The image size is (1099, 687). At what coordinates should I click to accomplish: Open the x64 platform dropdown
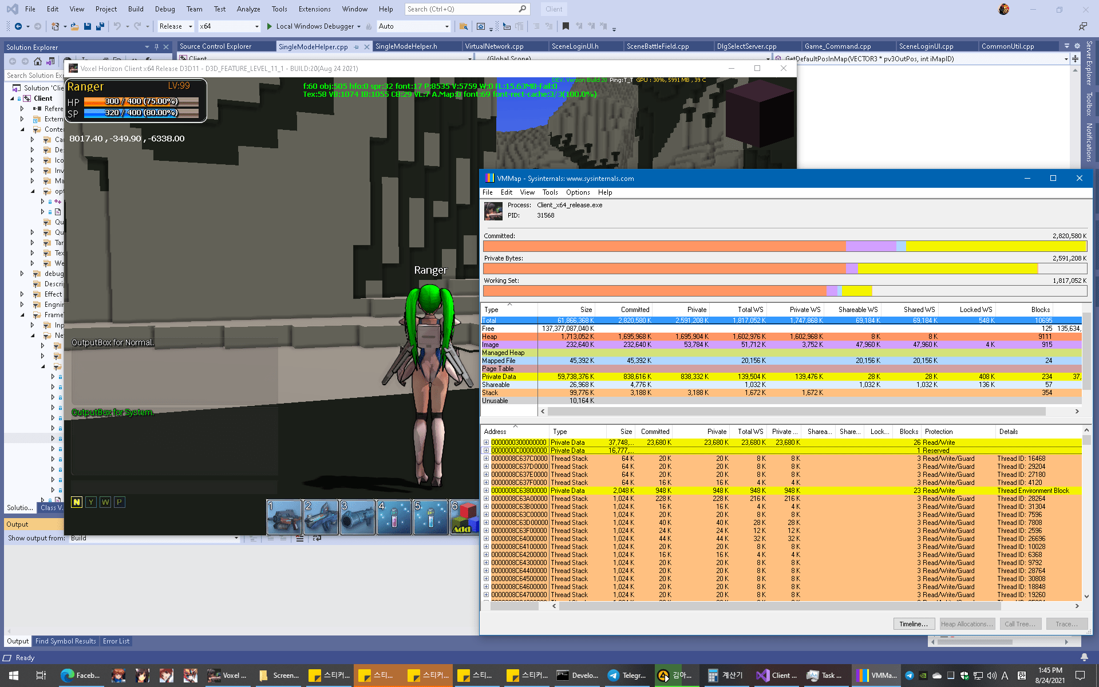(229, 26)
